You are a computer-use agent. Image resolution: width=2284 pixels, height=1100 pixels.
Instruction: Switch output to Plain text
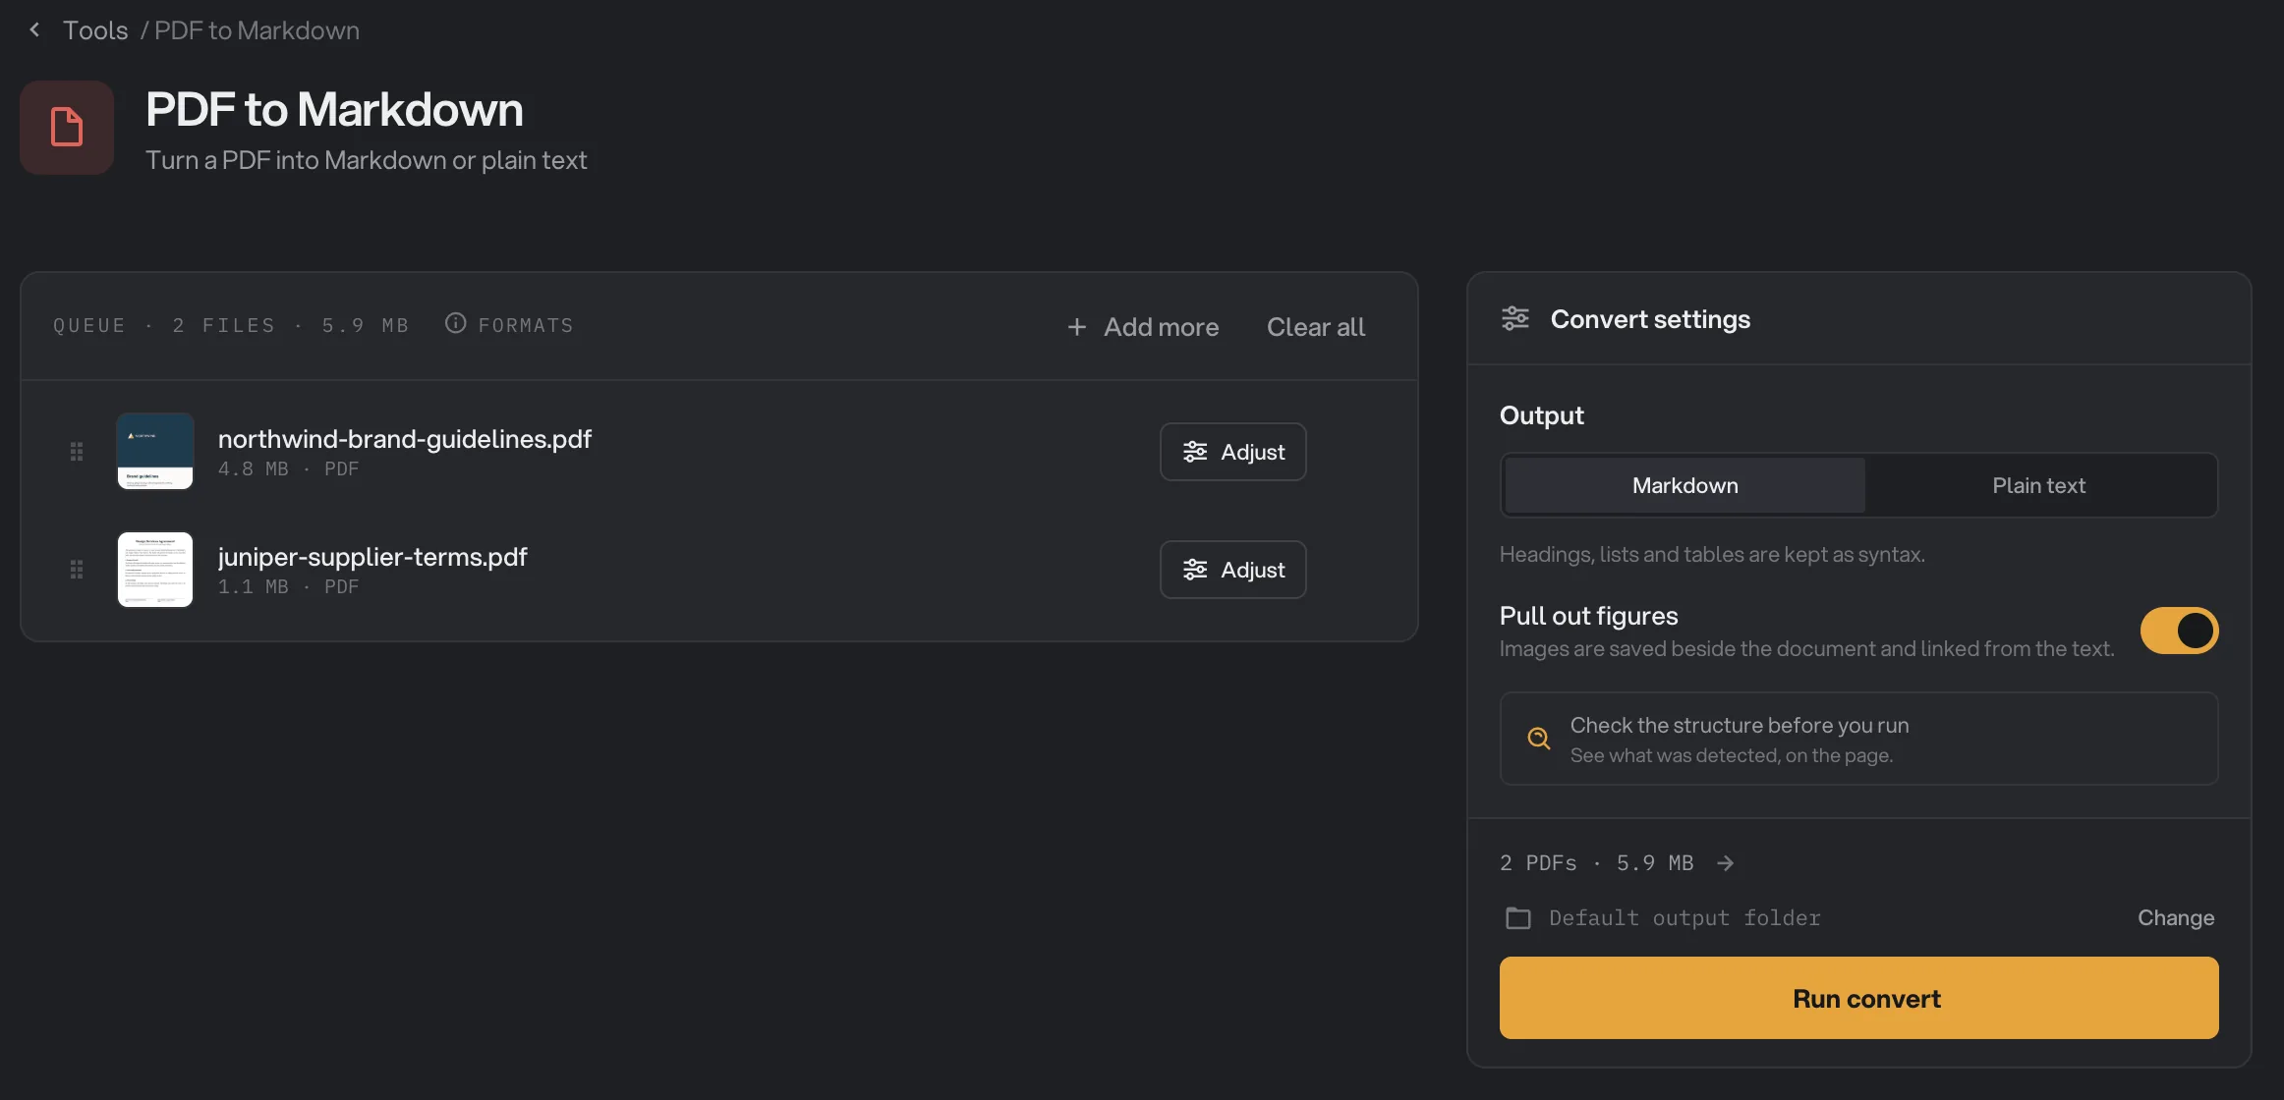2038,485
